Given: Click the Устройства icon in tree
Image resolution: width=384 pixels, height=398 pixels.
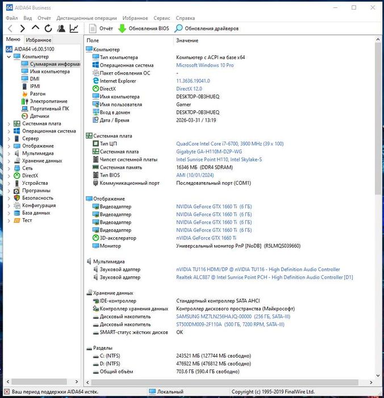Looking at the screenshot, I should (16, 183).
